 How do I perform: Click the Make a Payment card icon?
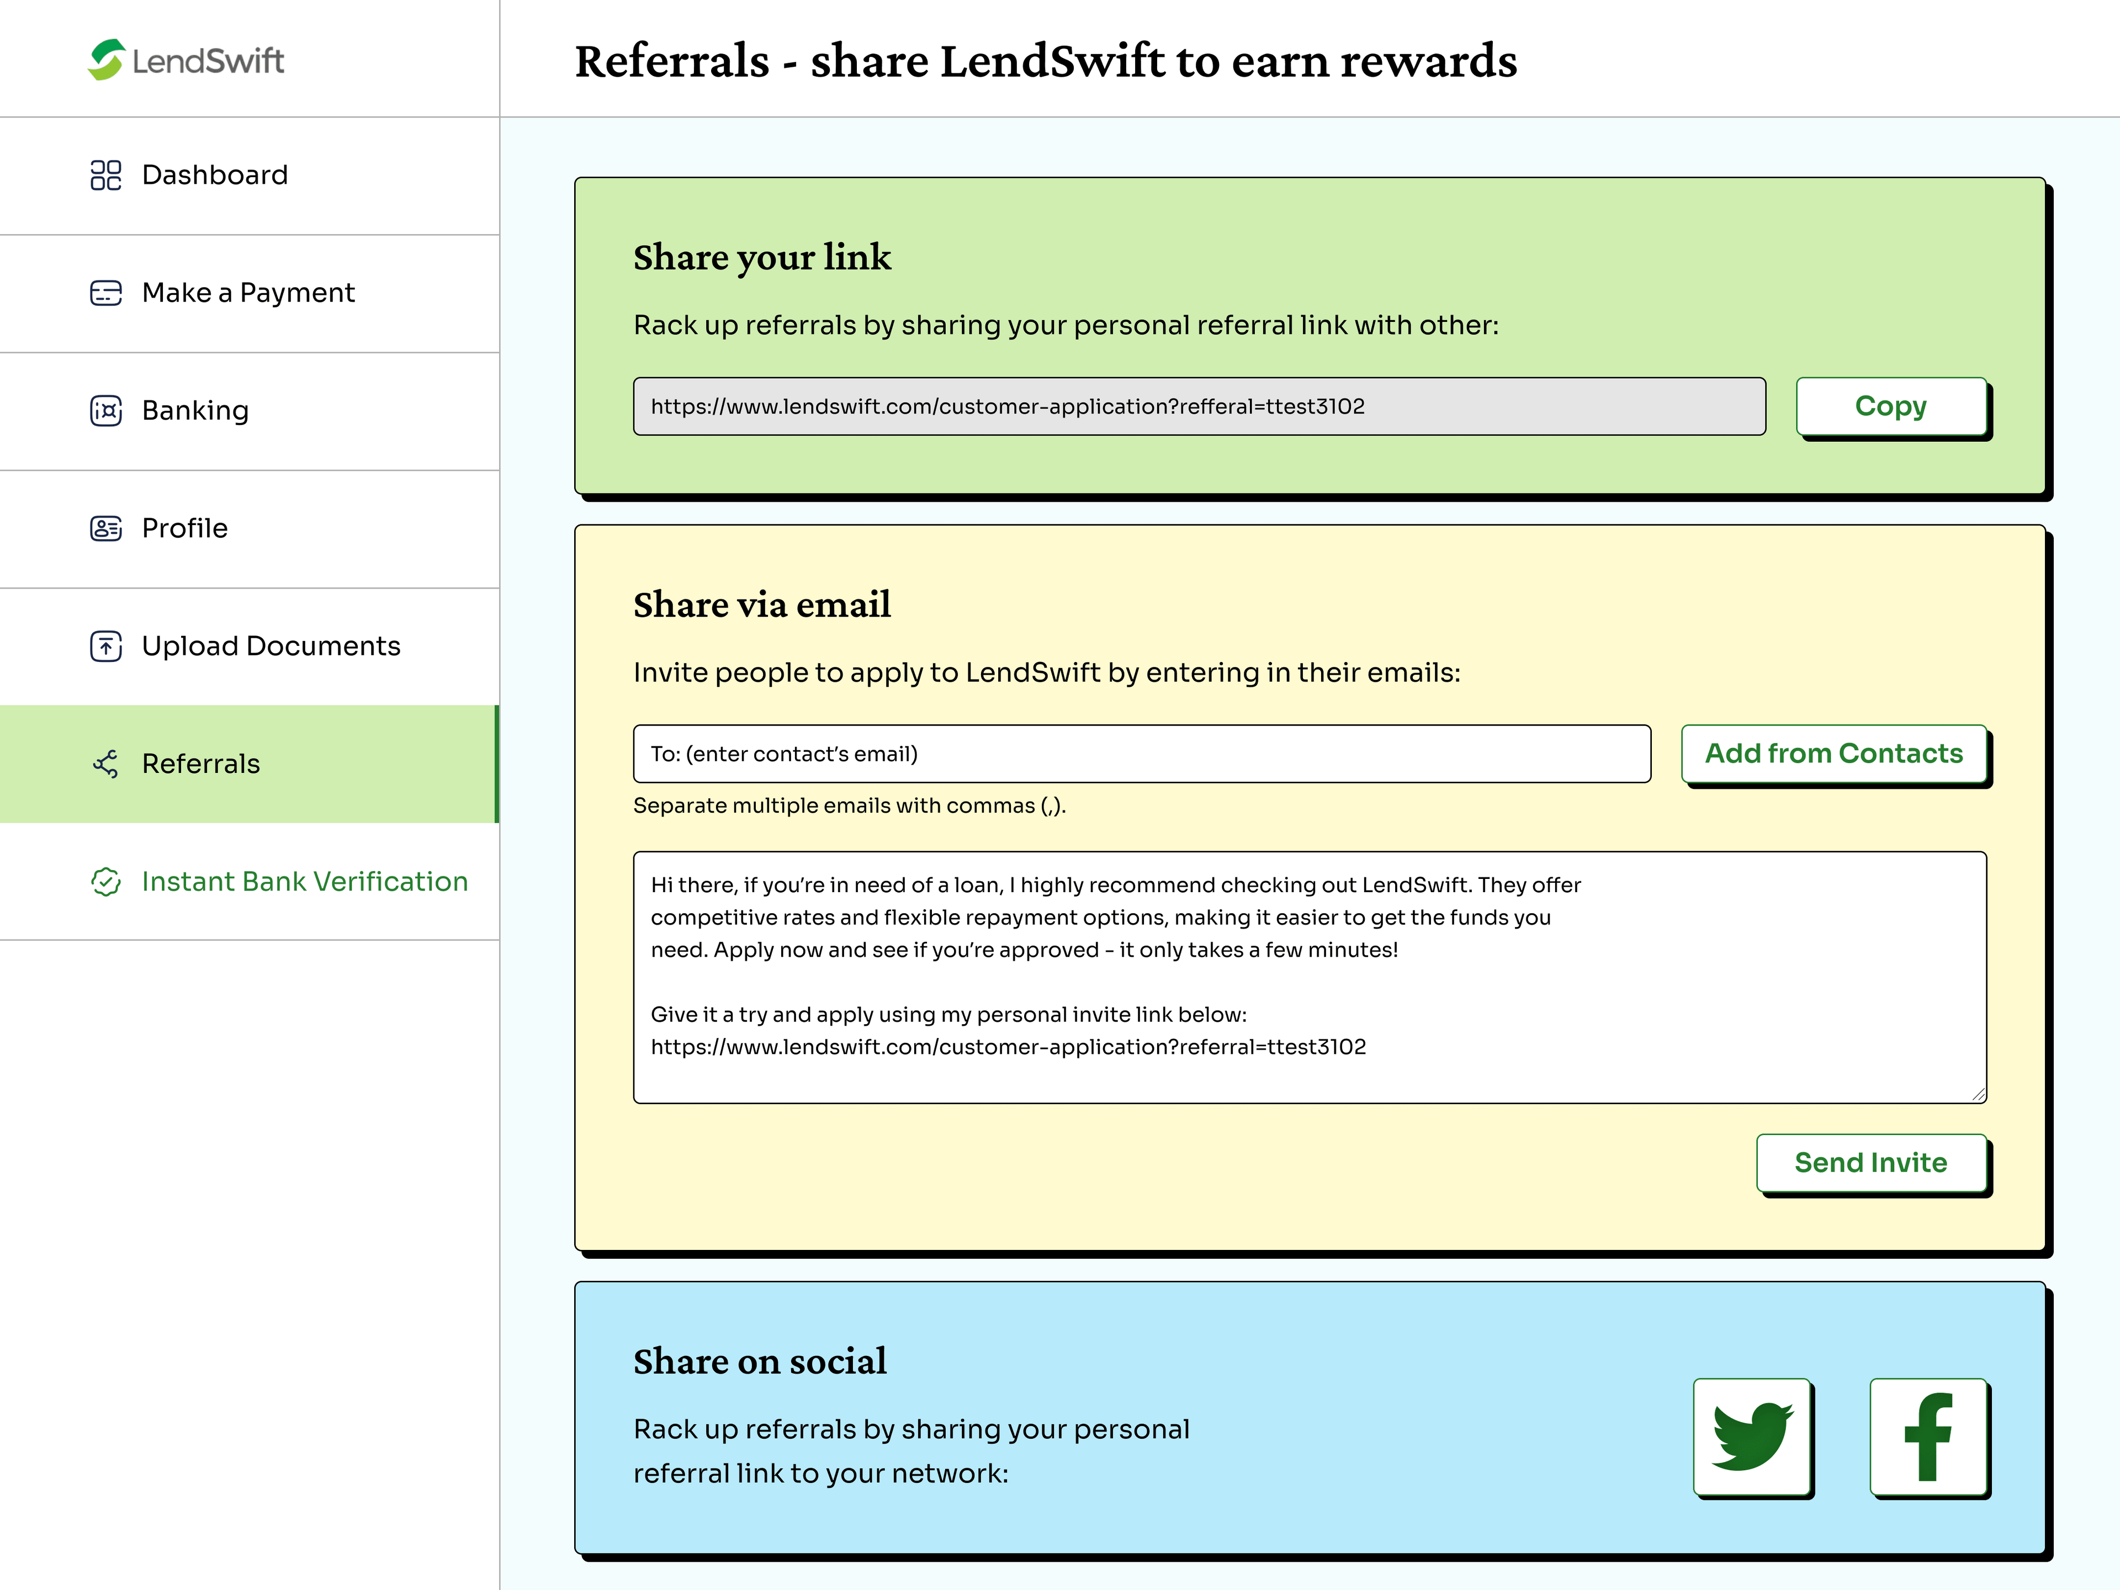(105, 292)
